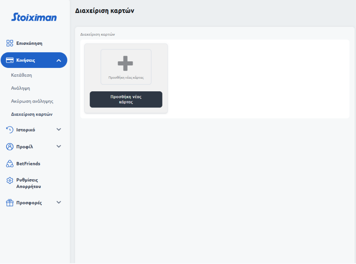Click the large plus icon to add card
The height and width of the screenshot is (264, 356).
pos(125,63)
